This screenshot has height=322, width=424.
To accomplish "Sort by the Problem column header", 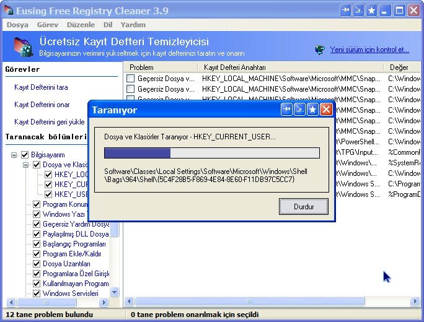I will tap(161, 67).
